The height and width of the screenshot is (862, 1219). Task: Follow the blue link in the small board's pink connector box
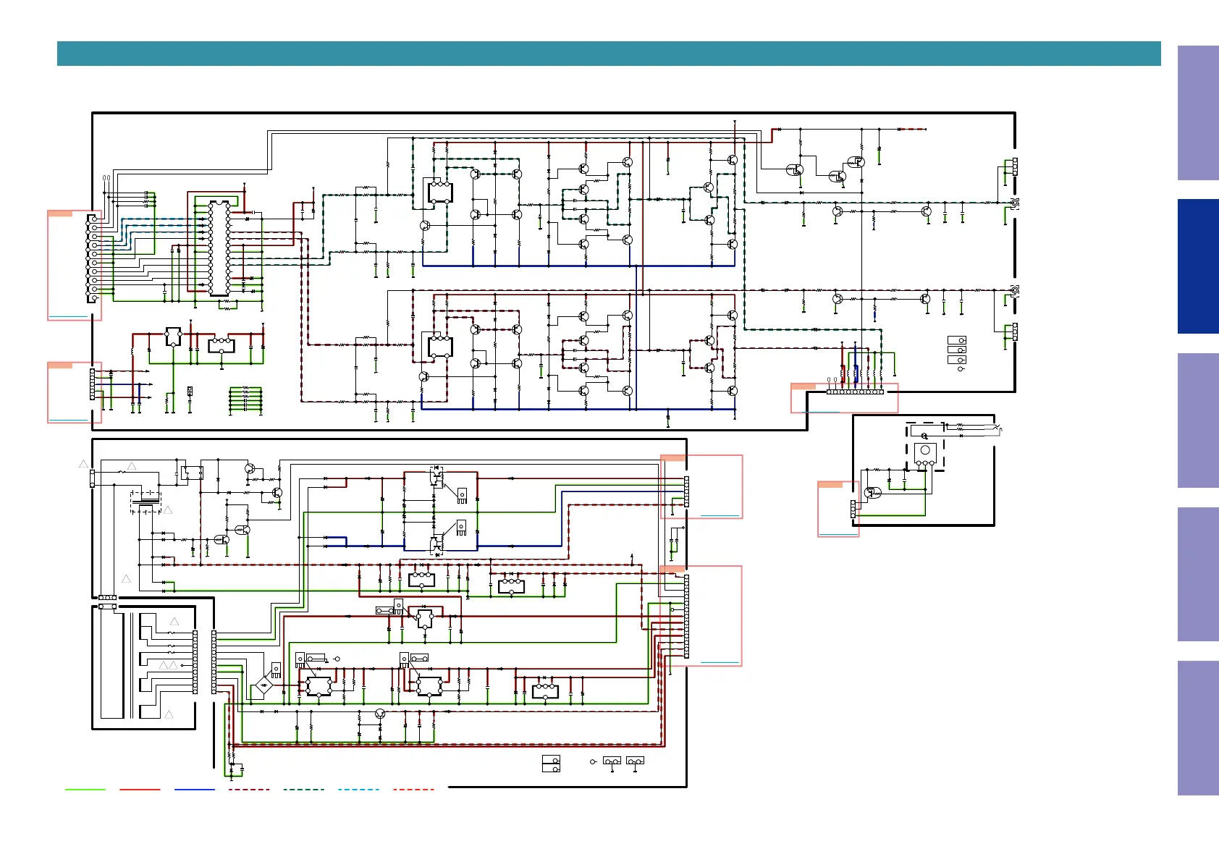838,534
